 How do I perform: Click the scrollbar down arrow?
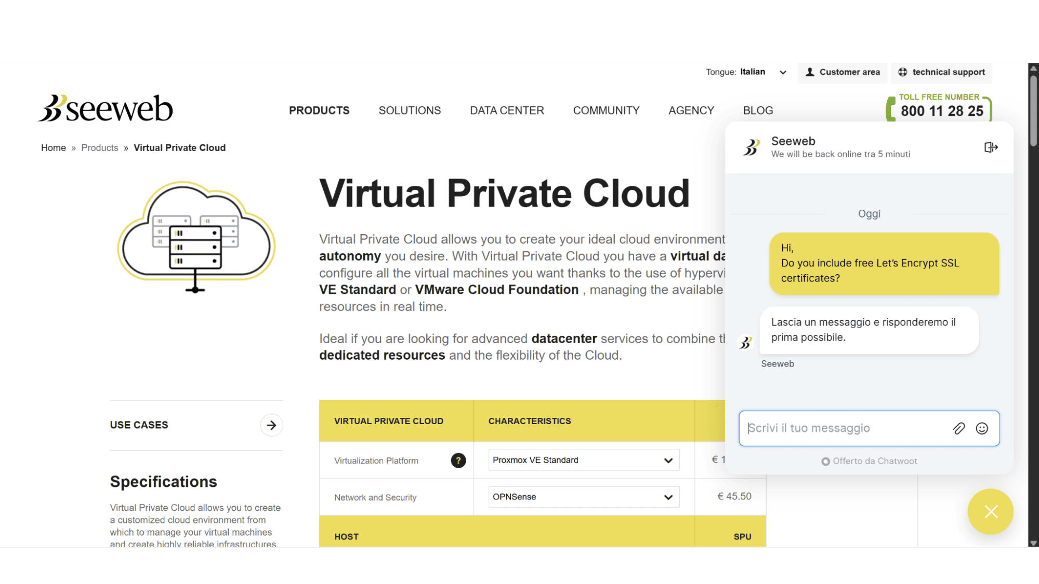1033,543
